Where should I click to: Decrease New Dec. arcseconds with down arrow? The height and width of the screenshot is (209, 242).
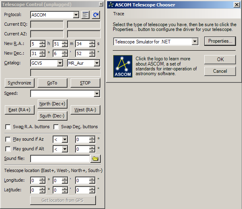(x=92, y=55)
